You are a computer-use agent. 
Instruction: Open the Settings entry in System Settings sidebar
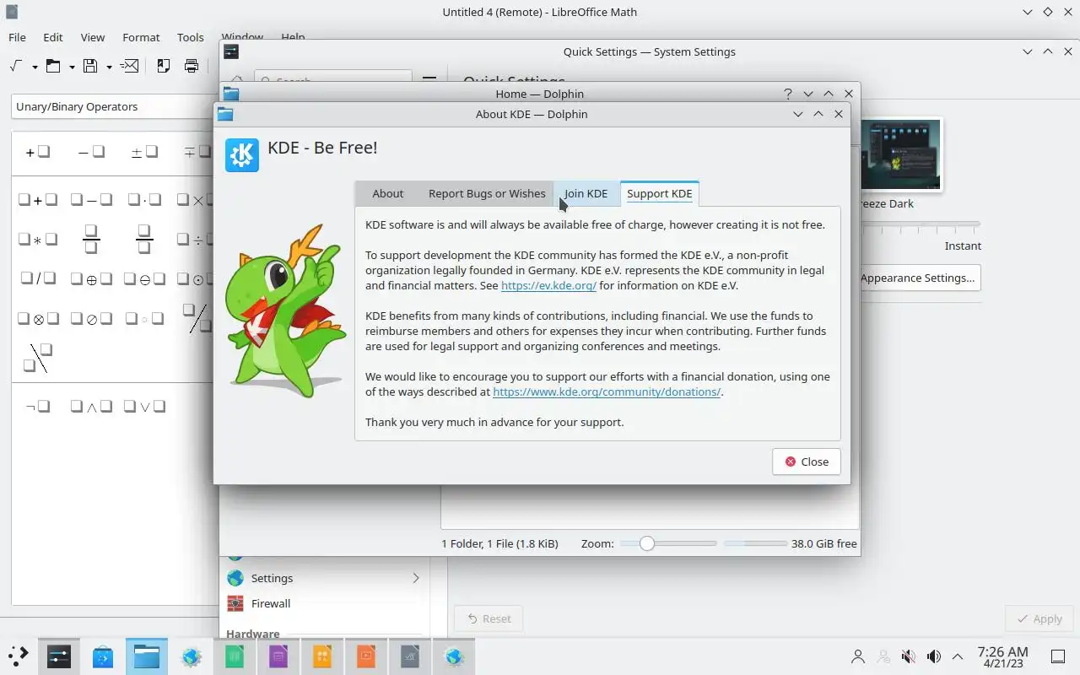tap(324, 578)
